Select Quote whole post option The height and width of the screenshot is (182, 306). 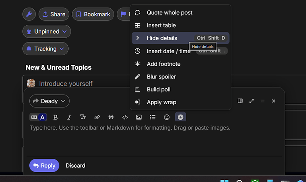(x=180, y=13)
